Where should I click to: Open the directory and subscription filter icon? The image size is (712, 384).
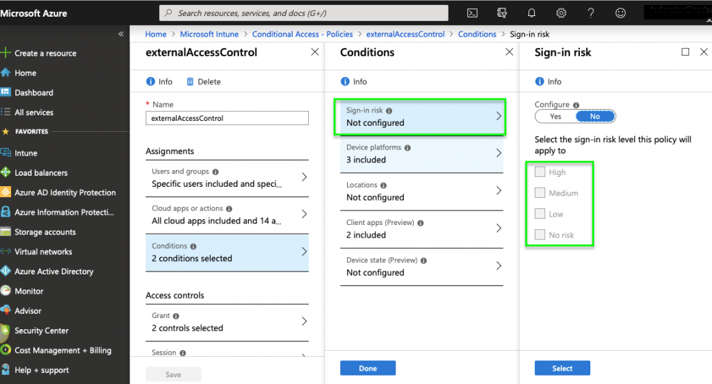(502, 12)
